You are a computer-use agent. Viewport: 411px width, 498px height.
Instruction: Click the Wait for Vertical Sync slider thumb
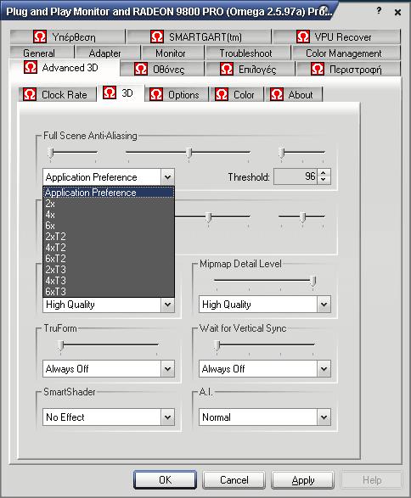coord(217,345)
